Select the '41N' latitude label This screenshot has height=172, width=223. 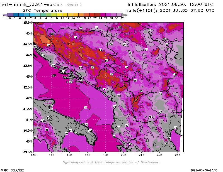(x=29, y=120)
